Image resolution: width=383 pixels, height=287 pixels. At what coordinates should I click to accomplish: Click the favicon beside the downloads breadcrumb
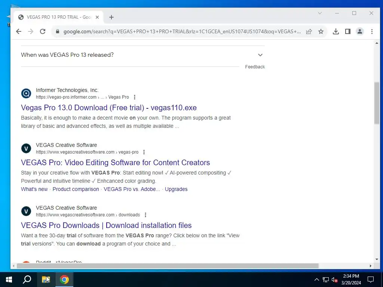26,211
